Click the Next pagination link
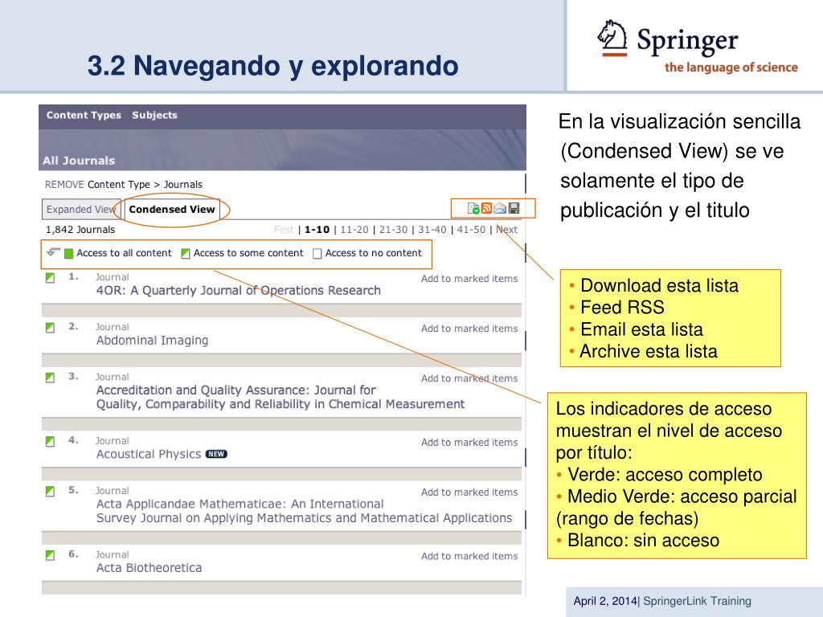 506,229
